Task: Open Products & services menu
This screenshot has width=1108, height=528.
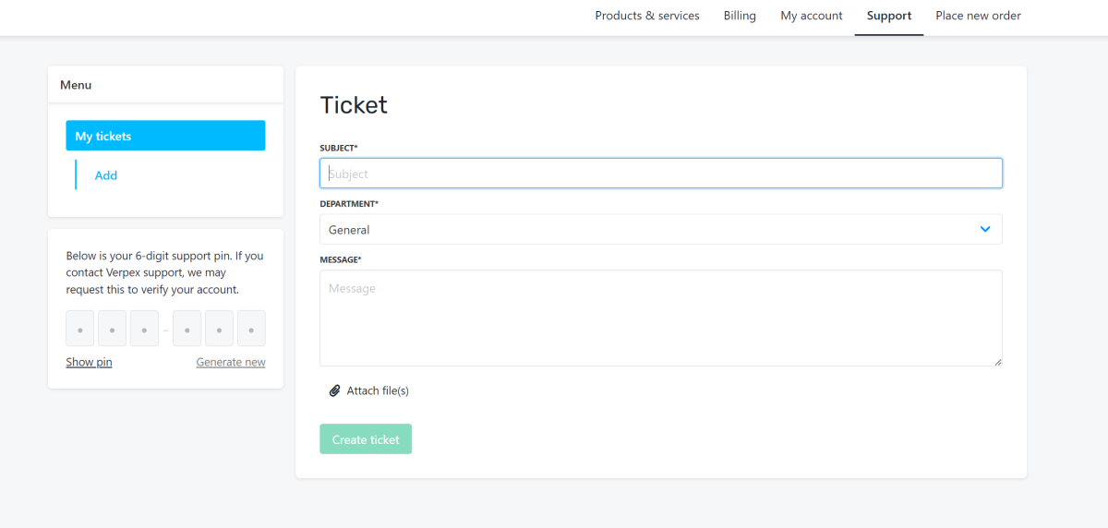Action: 647,16
